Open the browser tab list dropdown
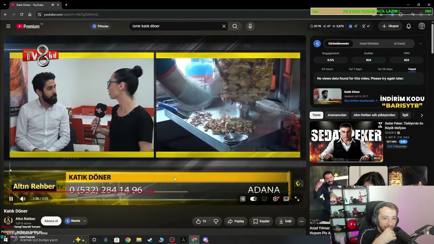Screen dimensions: 434x244 5,5
